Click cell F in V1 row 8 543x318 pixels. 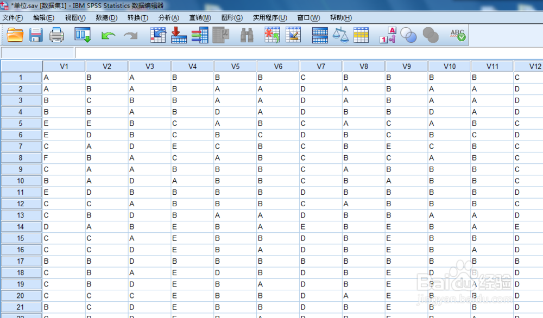tap(64, 158)
